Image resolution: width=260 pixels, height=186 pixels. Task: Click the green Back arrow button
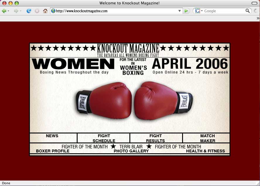(4, 11)
